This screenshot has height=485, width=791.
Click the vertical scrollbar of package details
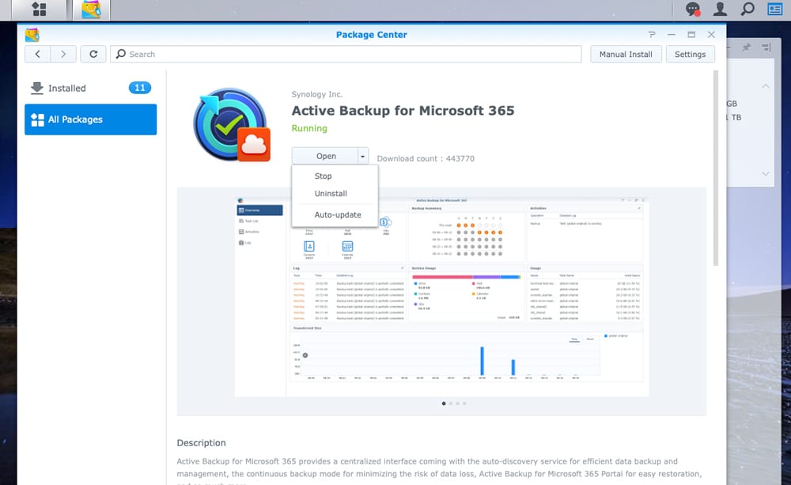(x=715, y=168)
